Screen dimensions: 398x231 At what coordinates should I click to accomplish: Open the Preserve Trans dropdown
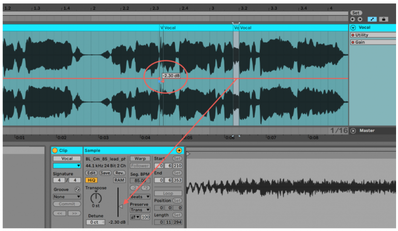point(140,210)
